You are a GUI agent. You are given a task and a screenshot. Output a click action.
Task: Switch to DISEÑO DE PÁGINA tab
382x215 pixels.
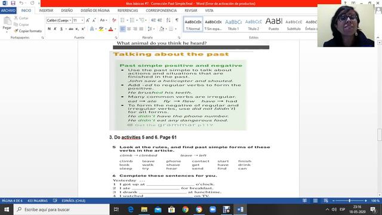(95, 11)
